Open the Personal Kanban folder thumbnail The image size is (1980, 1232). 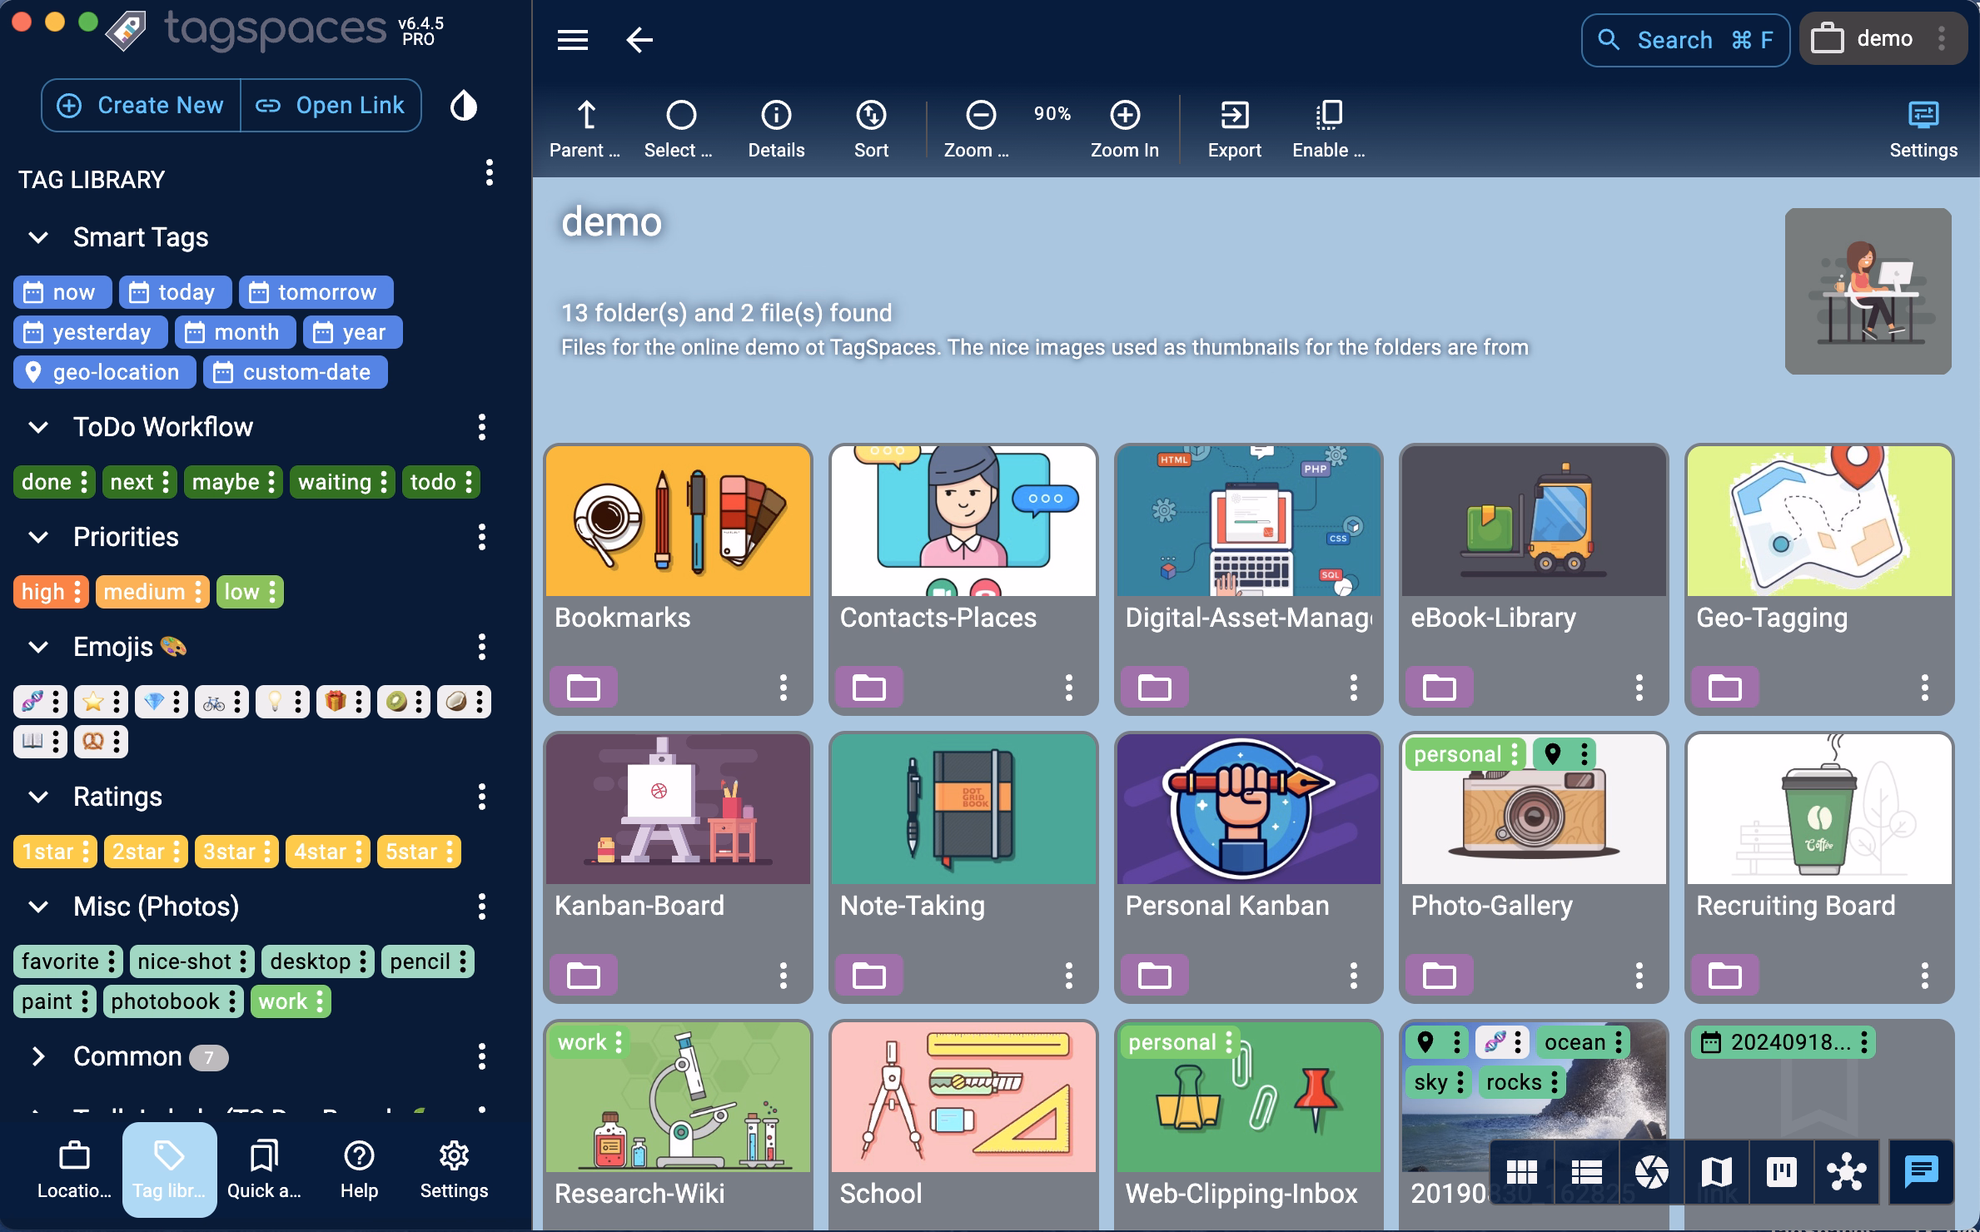click(x=1248, y=808)
